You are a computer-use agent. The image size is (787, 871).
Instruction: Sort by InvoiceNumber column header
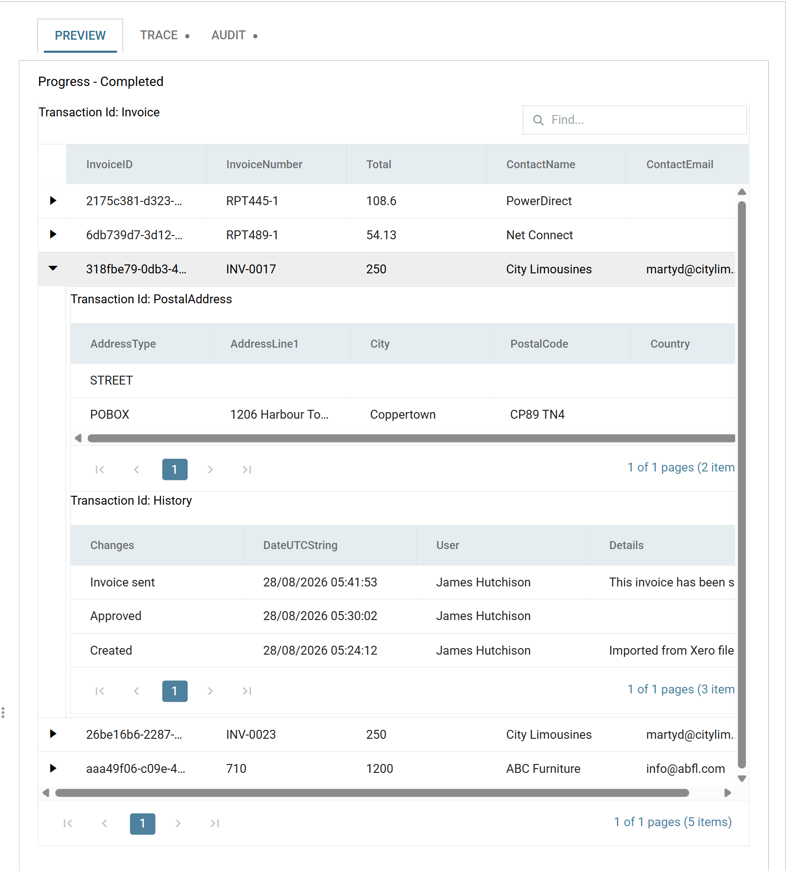coord(276,164)
